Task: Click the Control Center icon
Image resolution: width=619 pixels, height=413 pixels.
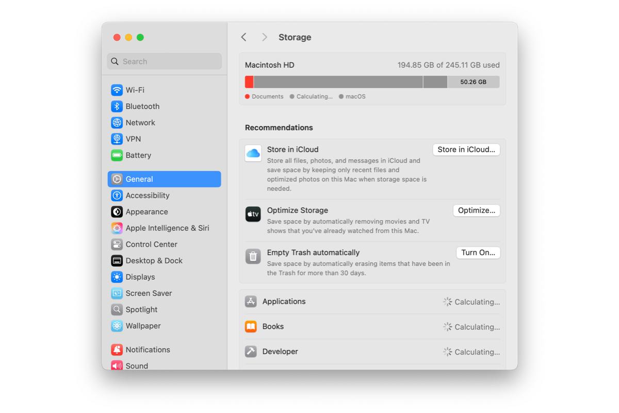Action: pyautogui.click(x=117, y=244)
